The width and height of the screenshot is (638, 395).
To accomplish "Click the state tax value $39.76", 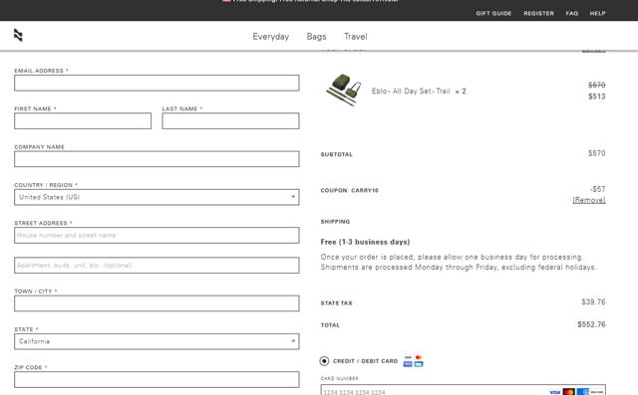I will tap(593, 302).
